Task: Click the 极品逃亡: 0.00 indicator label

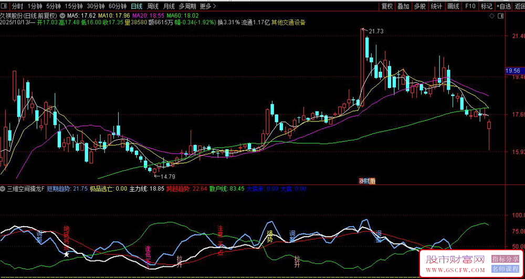Action: 109,188
